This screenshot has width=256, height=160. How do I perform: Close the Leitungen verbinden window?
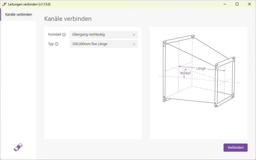pyautogui.click(x=250, y=4)
